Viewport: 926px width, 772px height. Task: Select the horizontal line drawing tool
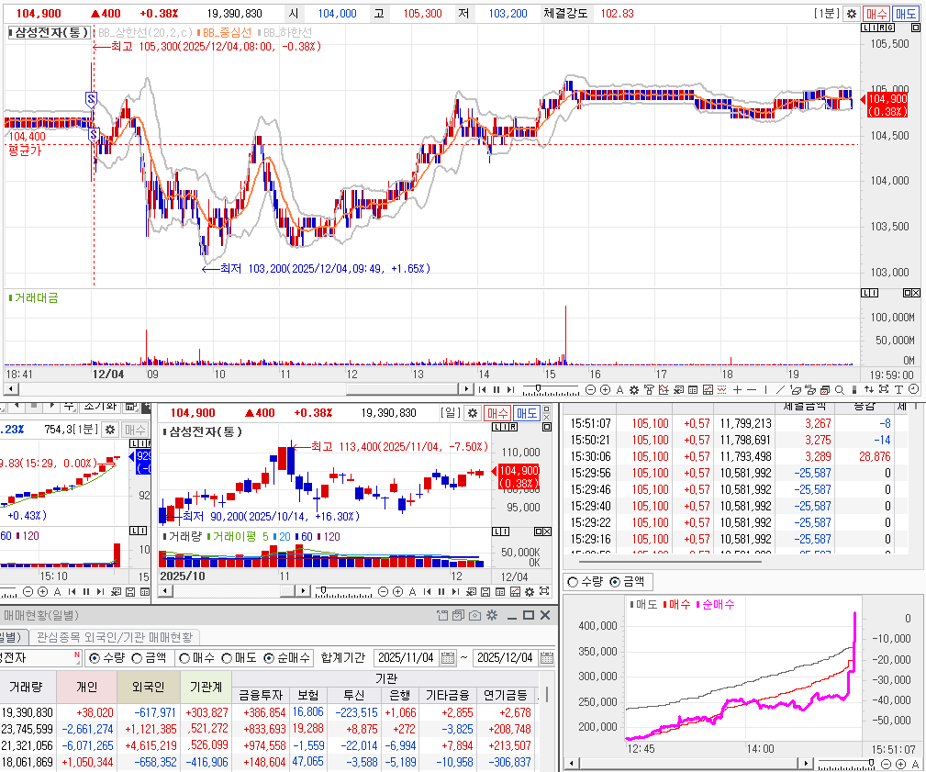752,389
